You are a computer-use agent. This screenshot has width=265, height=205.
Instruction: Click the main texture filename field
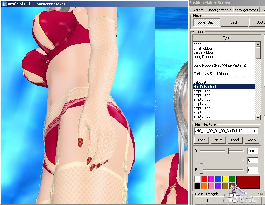(227, 131)
